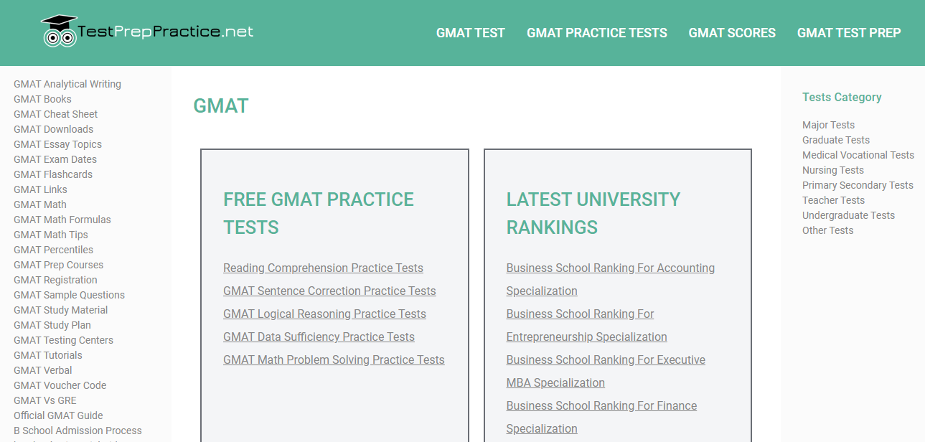Select GMAT SCORES in top navigation
925x442 pixels.
731,33
